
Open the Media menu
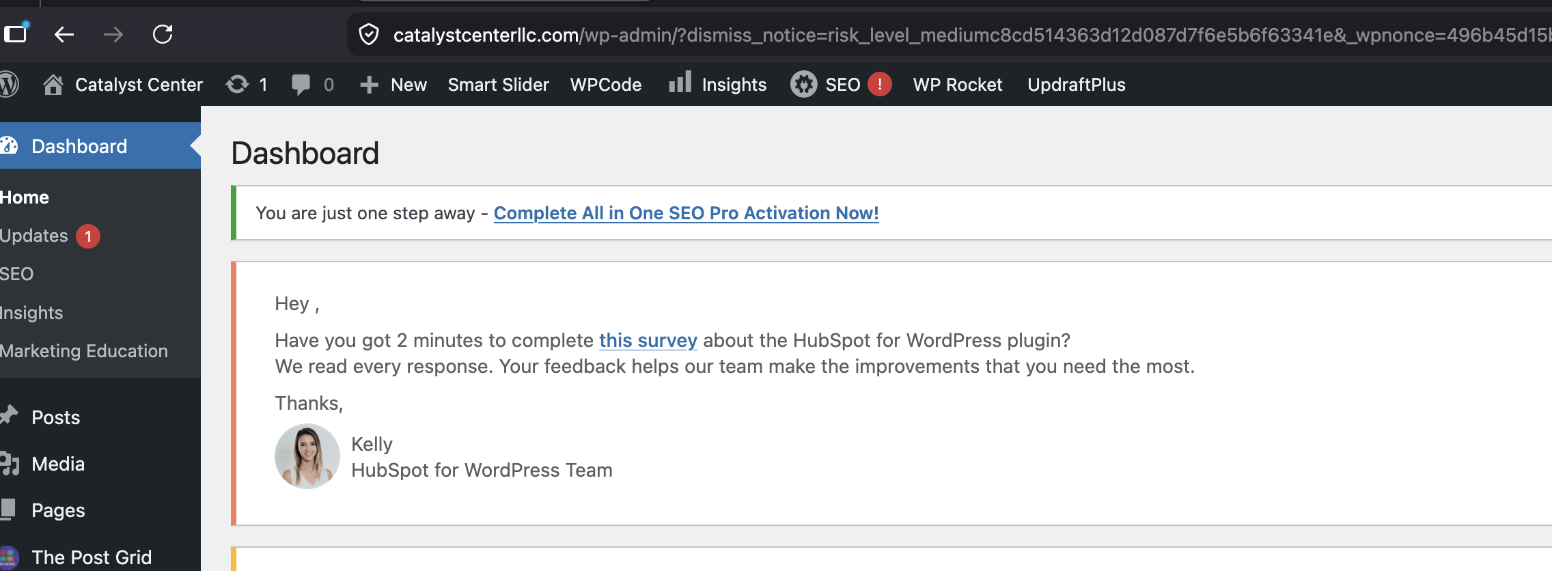(58, 464)
